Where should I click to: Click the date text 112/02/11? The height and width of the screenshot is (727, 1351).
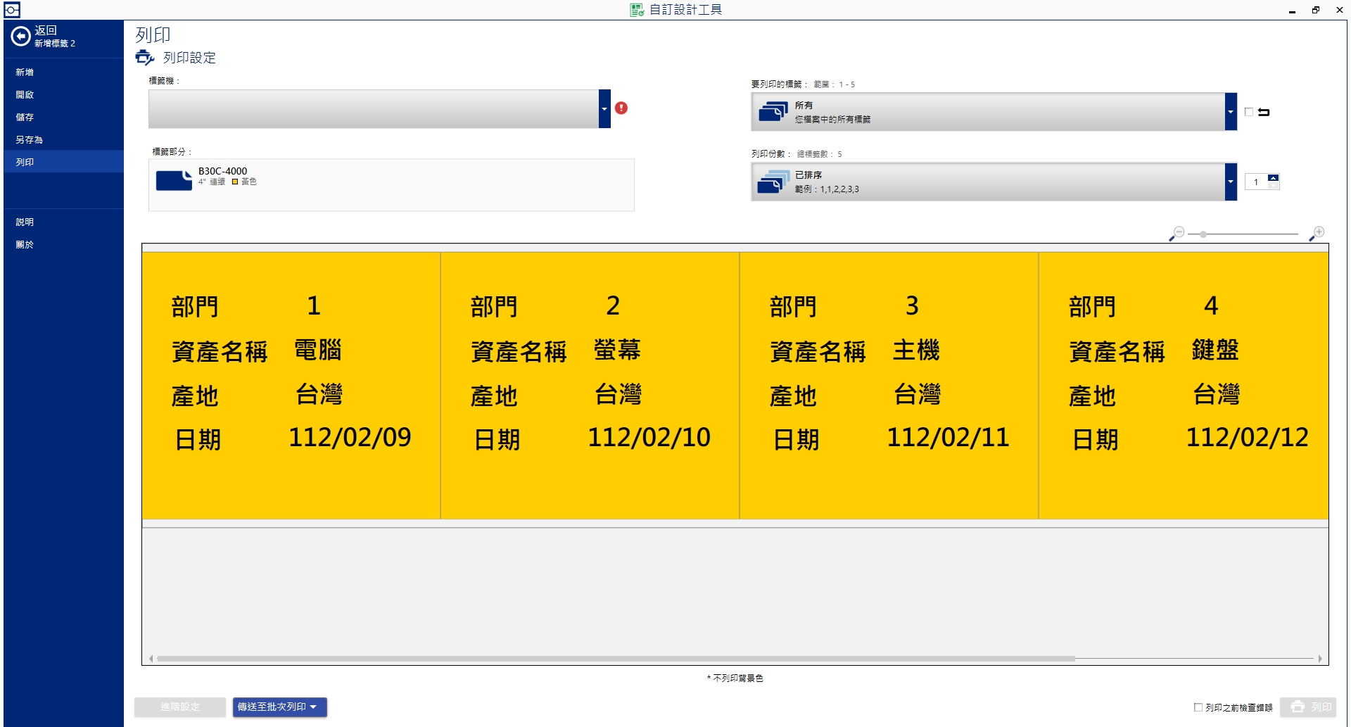pos(948,438)
